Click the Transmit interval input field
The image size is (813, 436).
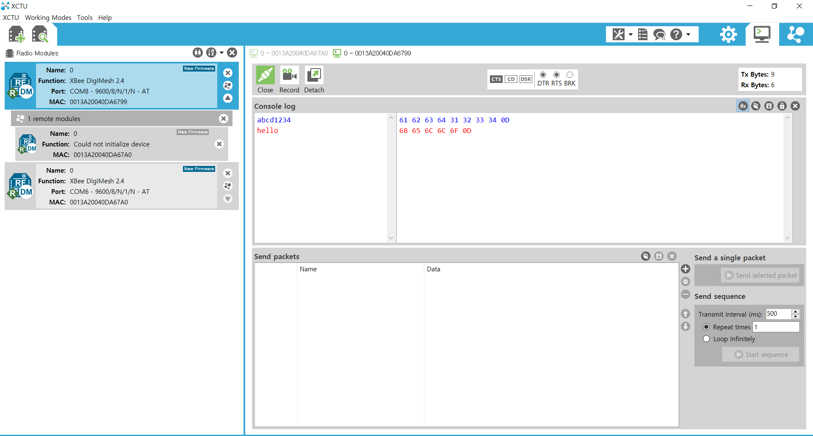tap(778, 314)
